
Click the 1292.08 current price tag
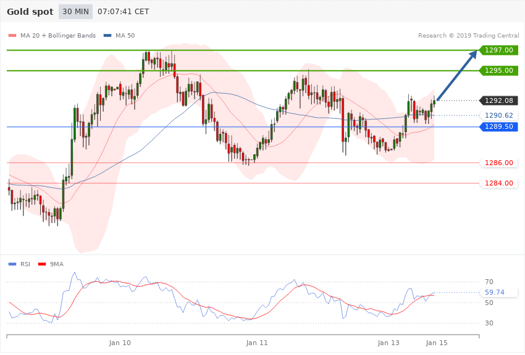coord(499,100)
